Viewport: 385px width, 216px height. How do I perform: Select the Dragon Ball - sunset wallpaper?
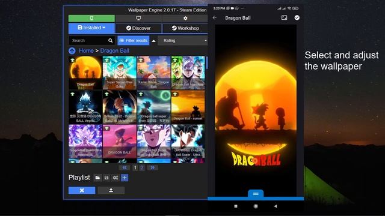[188, 107]
